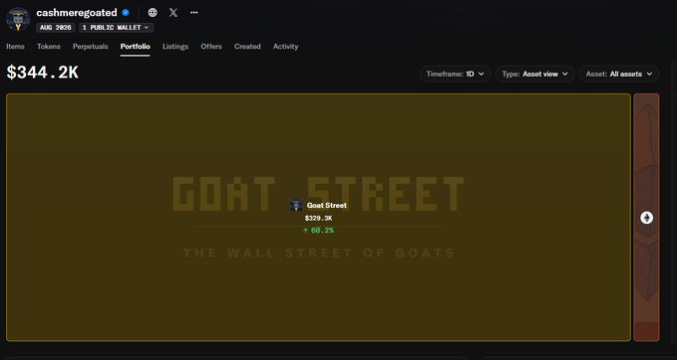Switch to the Created tab
The height and width of the screenshot is (360, 677).
[x=247, y=47]
